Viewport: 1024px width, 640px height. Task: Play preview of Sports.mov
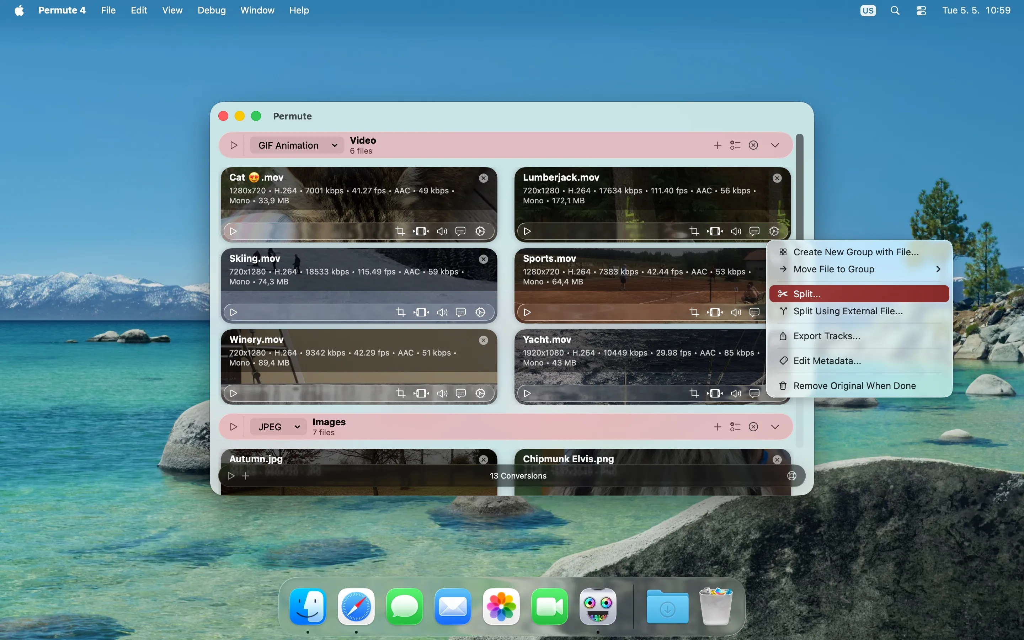click(527, 313)
